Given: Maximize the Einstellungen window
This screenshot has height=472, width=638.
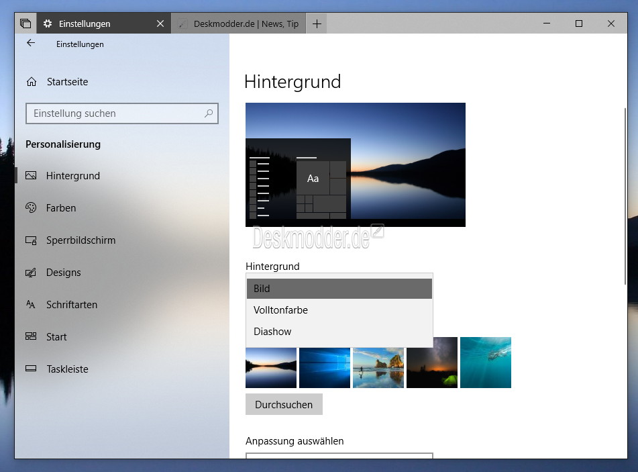Looking at the screenshot, I should pos(578,23).
